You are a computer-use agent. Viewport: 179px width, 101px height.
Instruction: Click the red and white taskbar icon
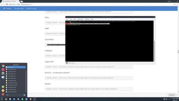click(30, 99)
